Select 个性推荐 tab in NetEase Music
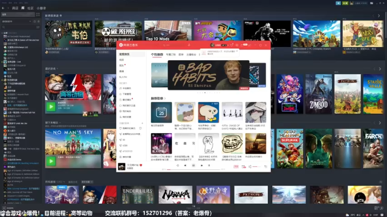 pyautogui.click(x=157, y=55)
